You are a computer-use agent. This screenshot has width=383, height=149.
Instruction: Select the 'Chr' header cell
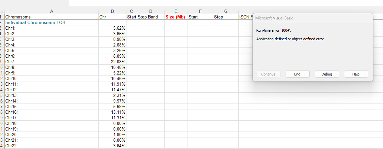tap(112, 17)
